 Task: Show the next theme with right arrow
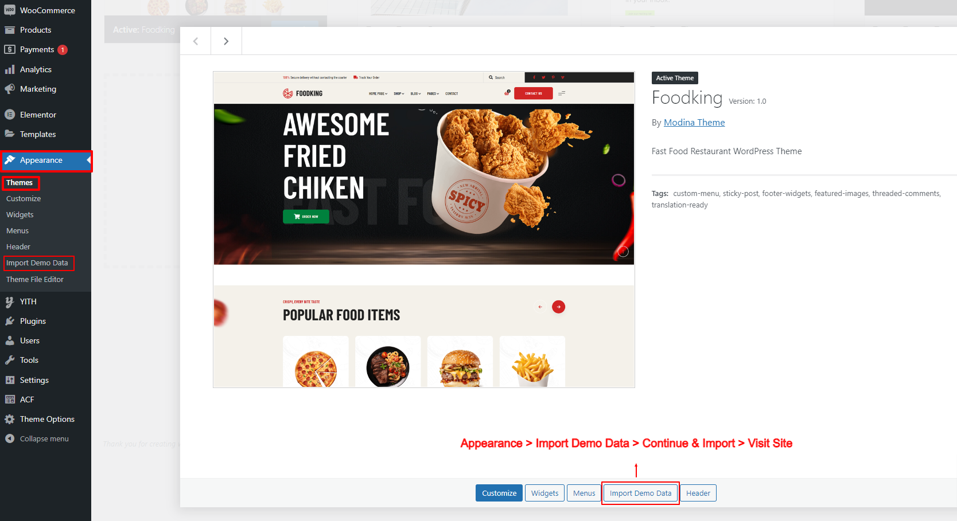(226, 41)
